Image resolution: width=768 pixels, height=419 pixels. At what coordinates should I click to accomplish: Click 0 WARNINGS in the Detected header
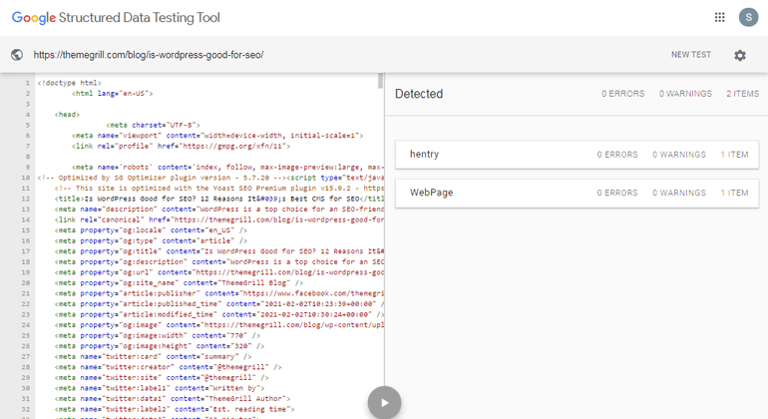tap(685, 94)
